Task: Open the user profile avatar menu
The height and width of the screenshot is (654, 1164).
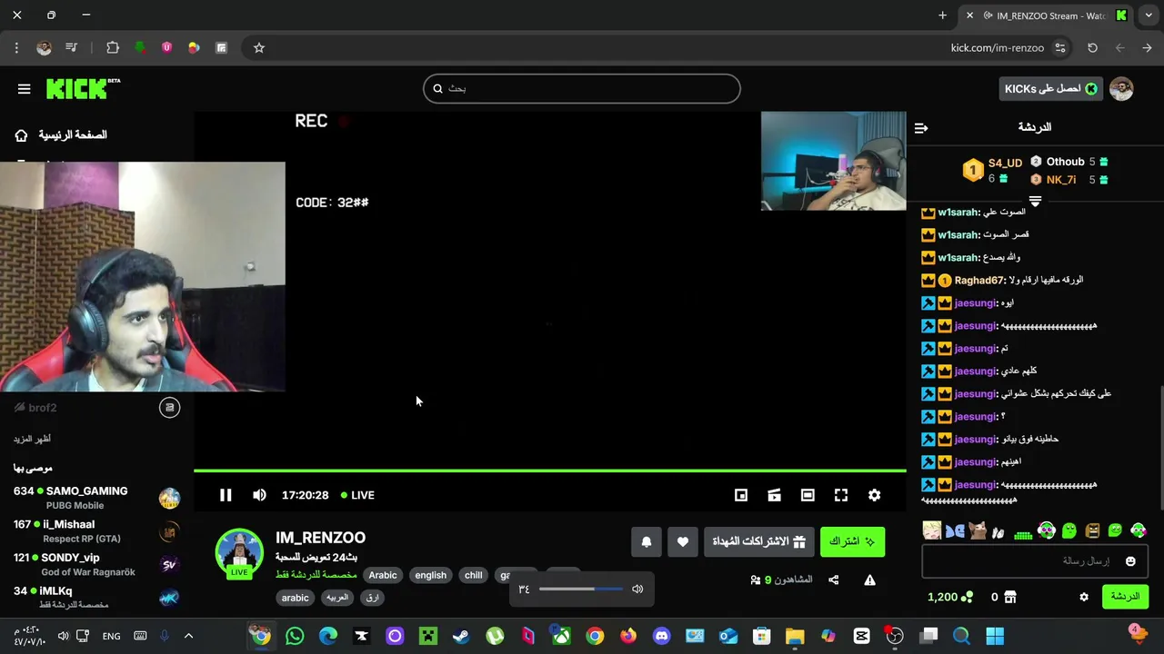Action: [1121, 88]
